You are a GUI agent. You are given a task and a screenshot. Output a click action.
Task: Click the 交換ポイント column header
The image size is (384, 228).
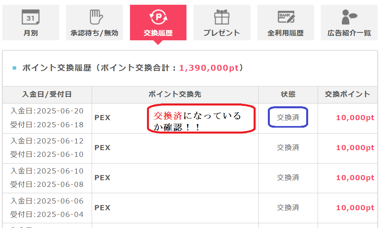[347, 94]
